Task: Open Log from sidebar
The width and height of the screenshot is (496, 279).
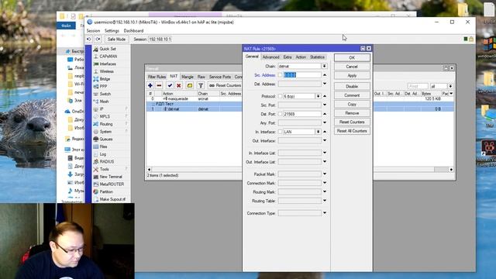Action: click(x=103, y=154)
